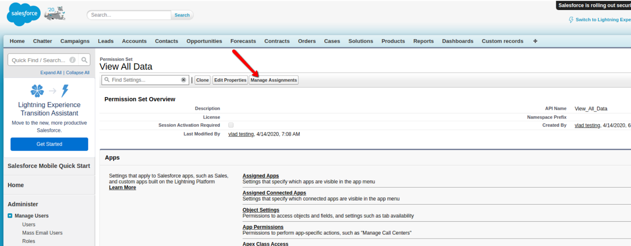The width and height of the screenshot is (631, 246).
Task: Click Salesforce Mobile Quick Start in sidebar
Action: [x=49, y=166]
